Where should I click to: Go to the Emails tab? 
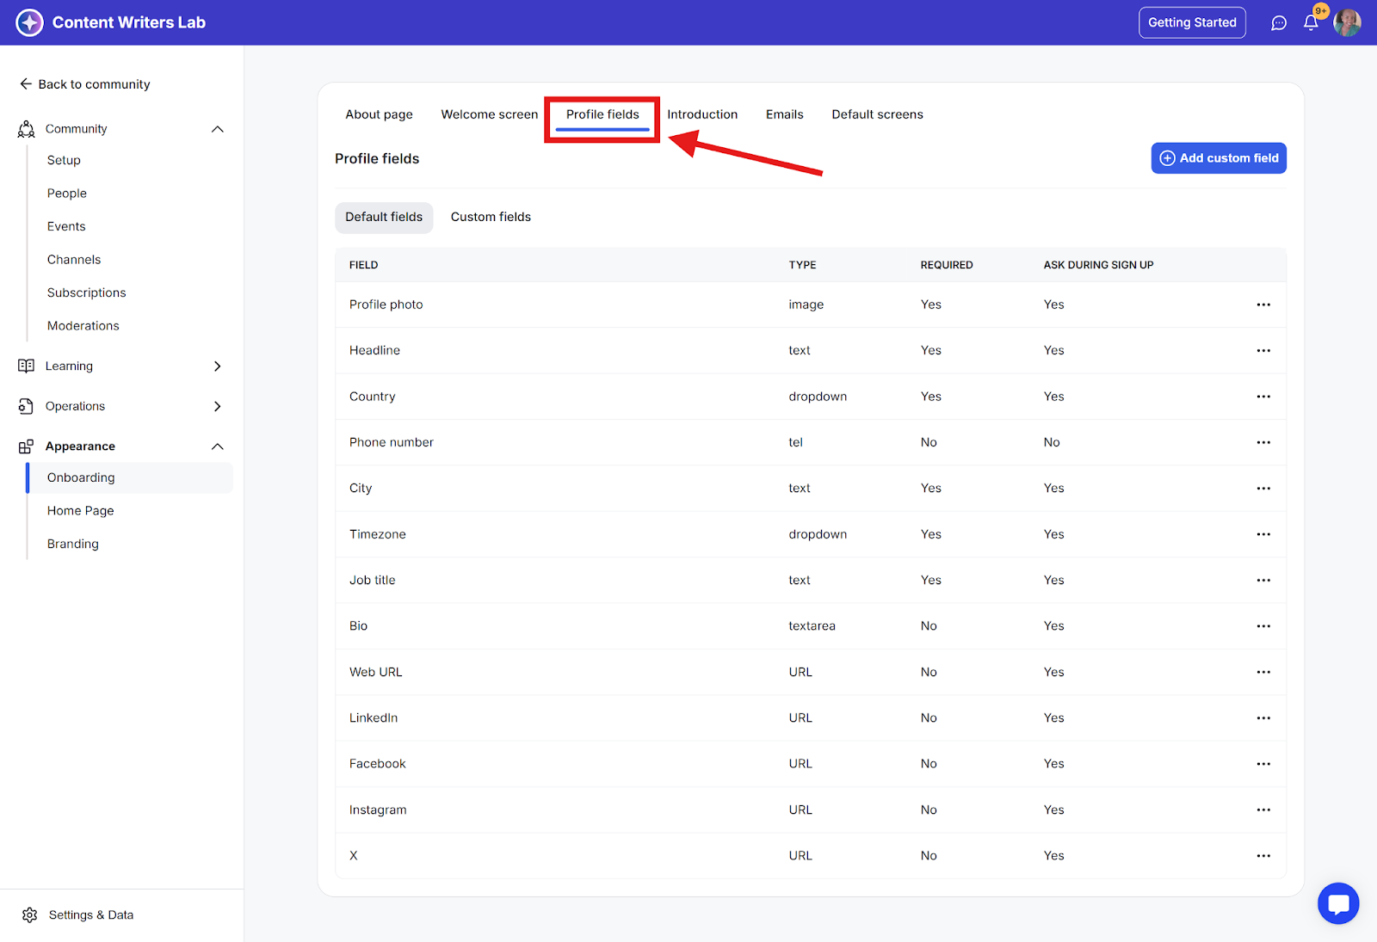(x=785, y=114)
